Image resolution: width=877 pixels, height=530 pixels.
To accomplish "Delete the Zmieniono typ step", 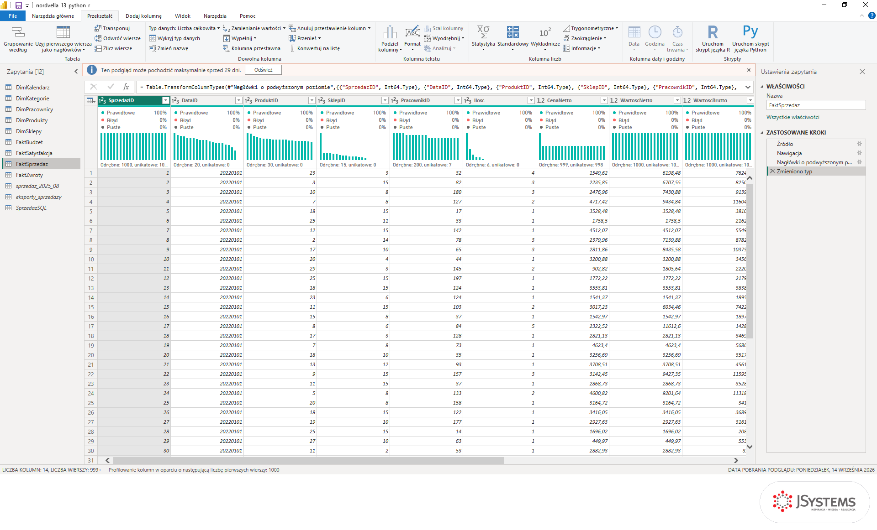I will tap(772, 171).
